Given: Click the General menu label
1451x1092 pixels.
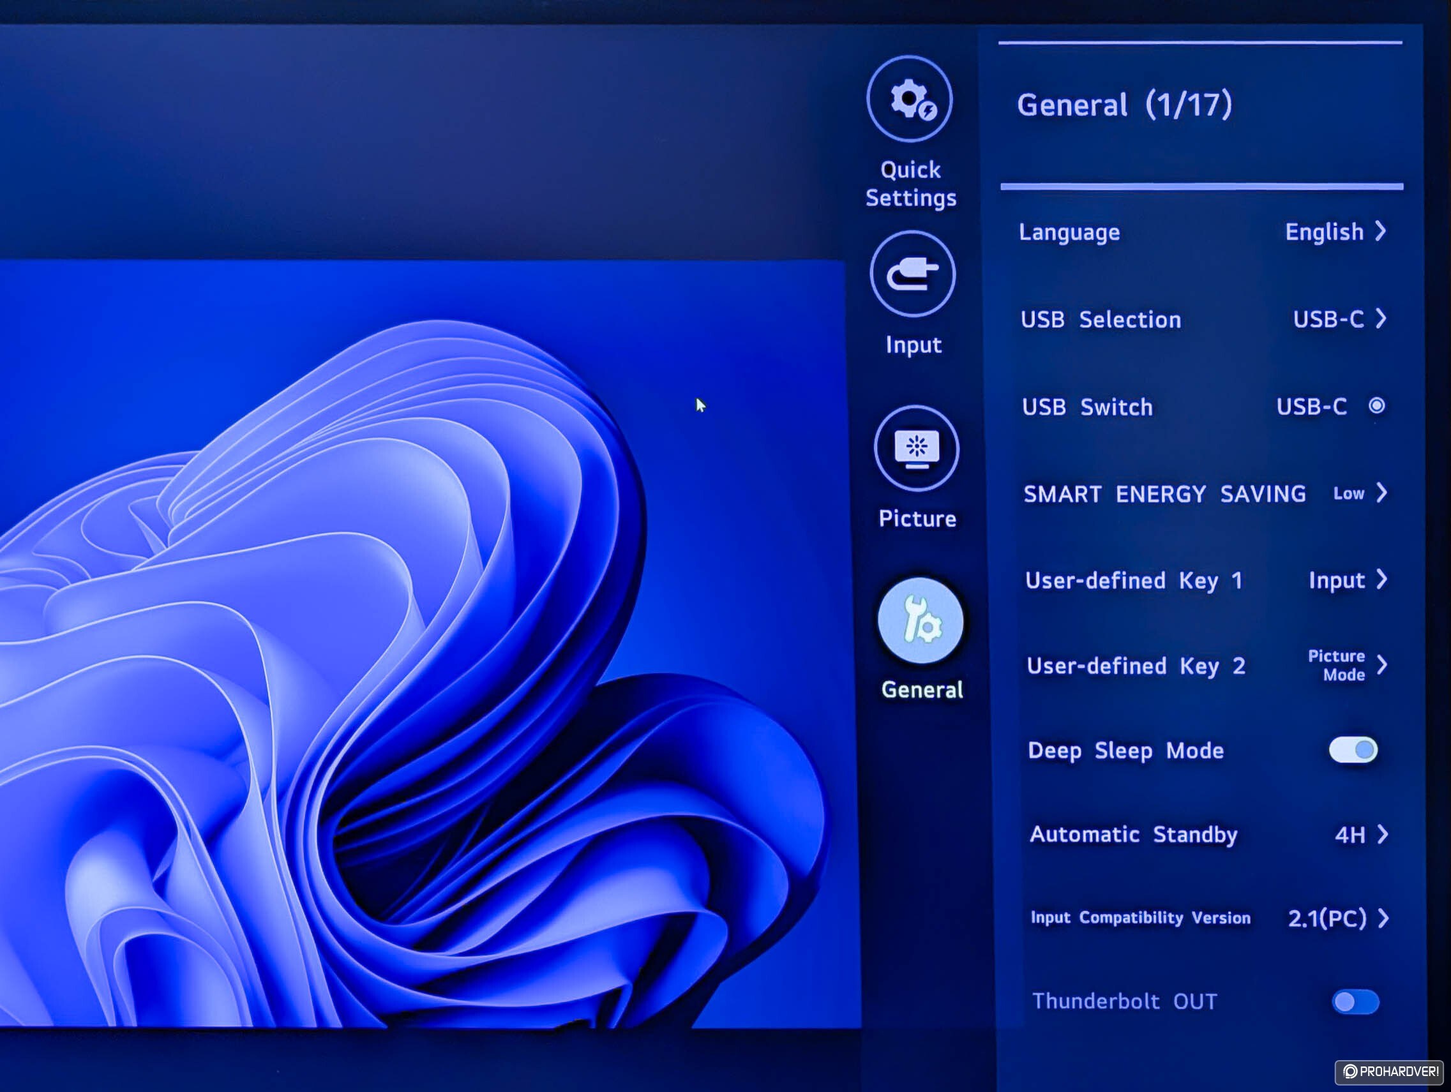Looking at the screenshot, I should 922,690.
